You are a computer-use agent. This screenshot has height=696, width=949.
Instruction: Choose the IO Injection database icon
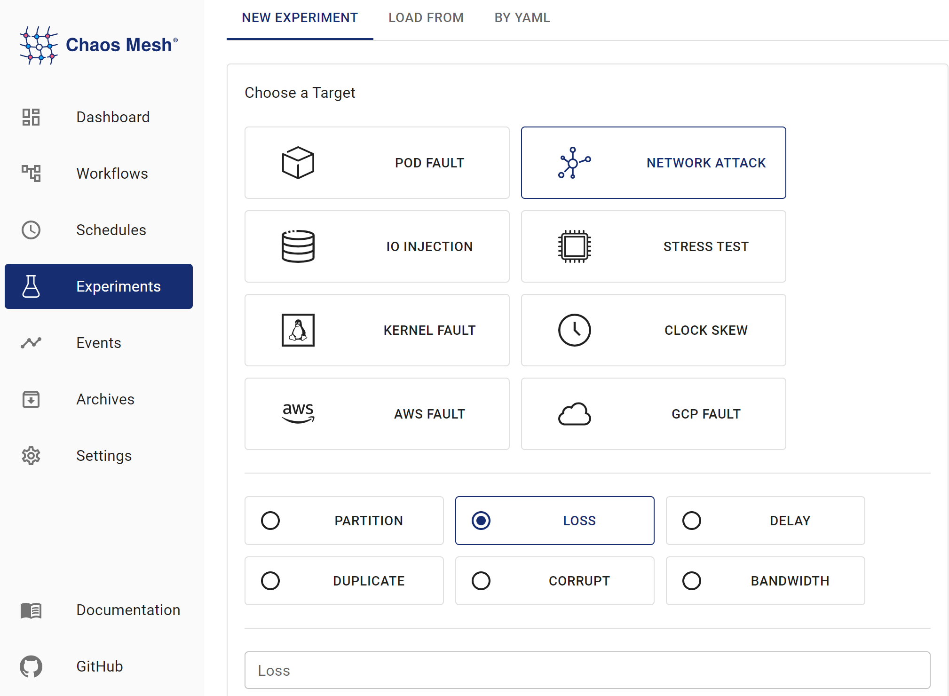(298, 246)
